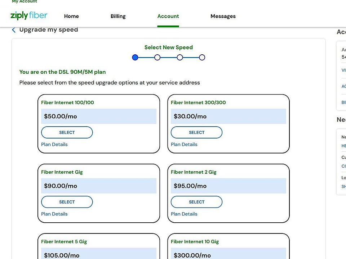Click the first filled progress step circle
Viewport: 346px width, 259px height.
[x=135, y=57]
